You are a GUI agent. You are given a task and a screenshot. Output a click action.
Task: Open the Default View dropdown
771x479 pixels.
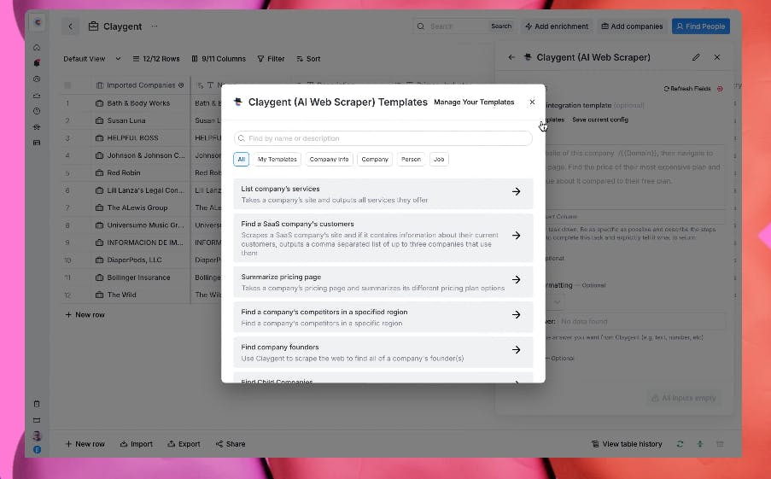pos(92,59)
